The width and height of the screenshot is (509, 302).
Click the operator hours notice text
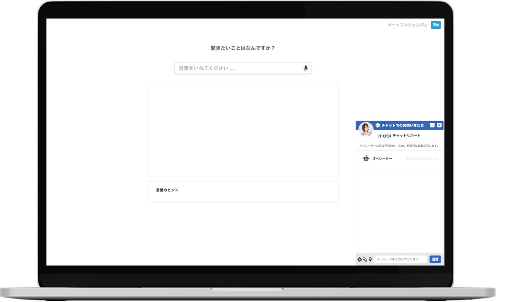pyautogui.click(x=399, y=146)
